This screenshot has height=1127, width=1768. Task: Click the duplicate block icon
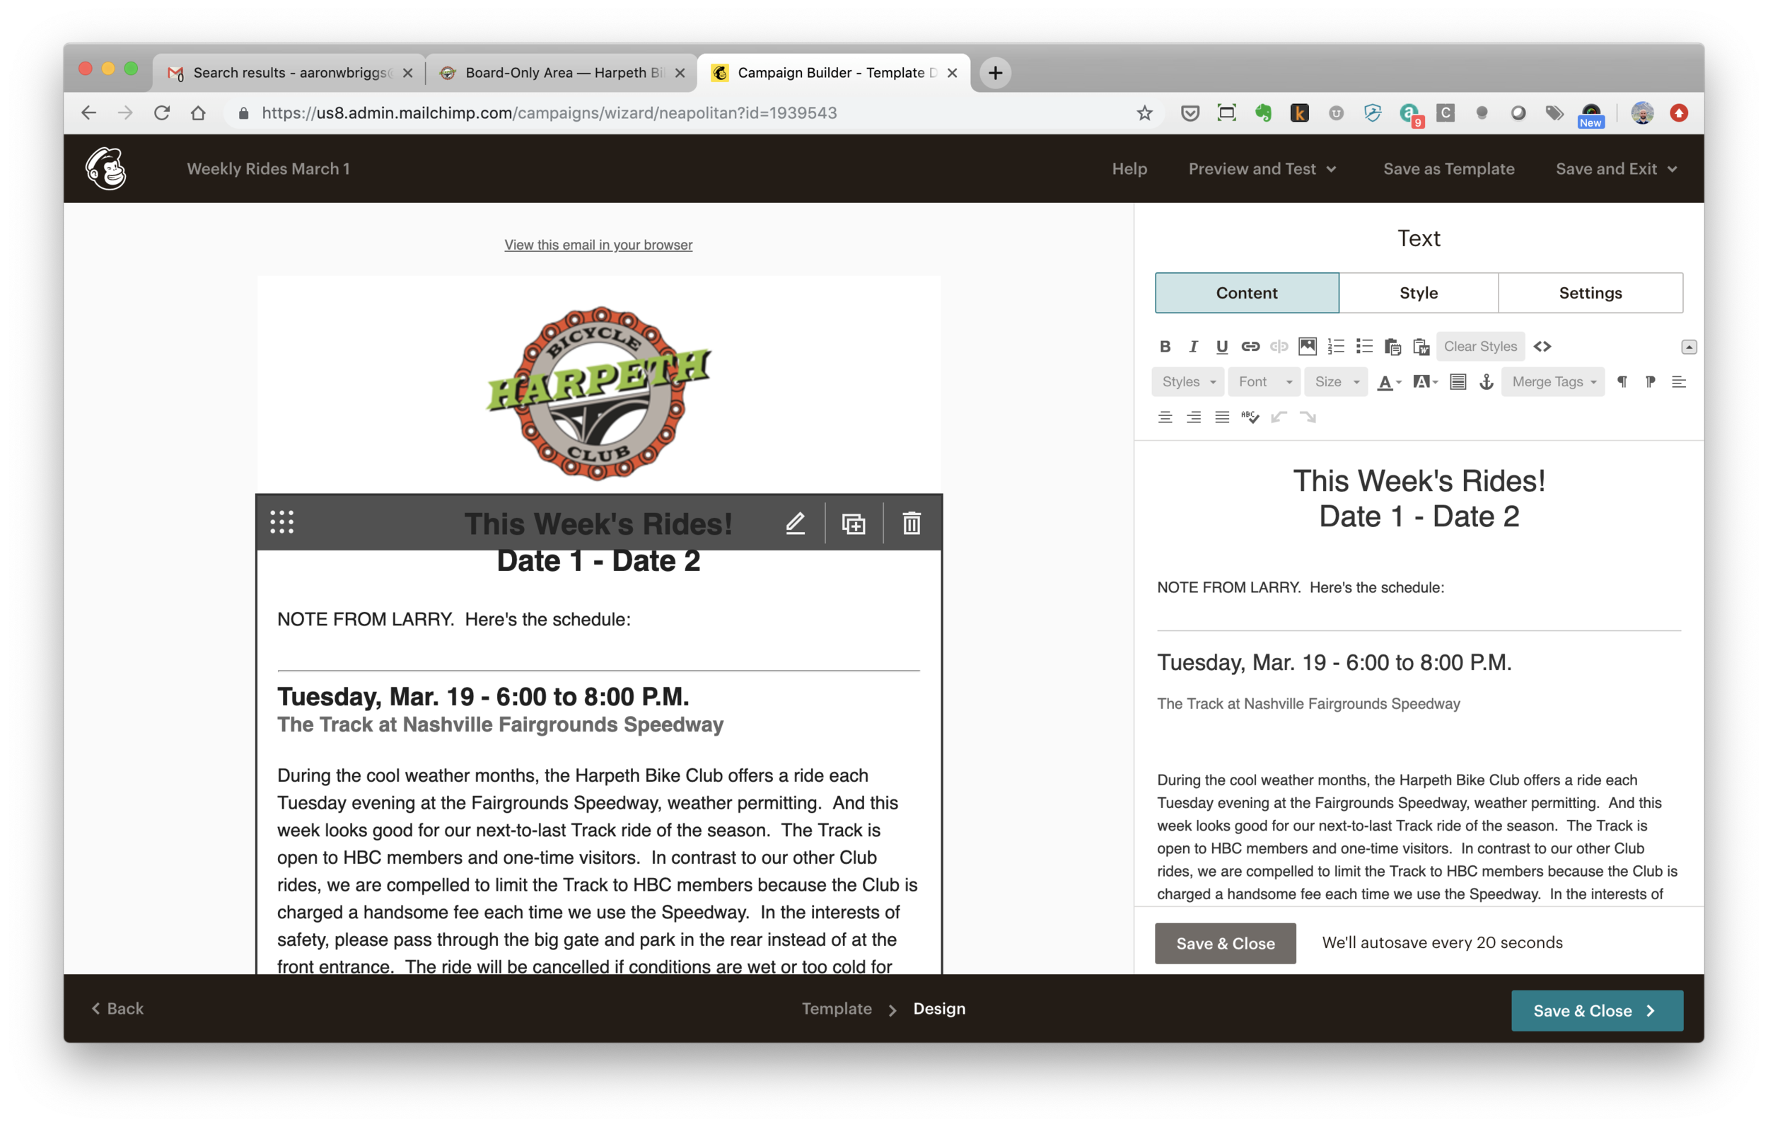tap(853, 523)
